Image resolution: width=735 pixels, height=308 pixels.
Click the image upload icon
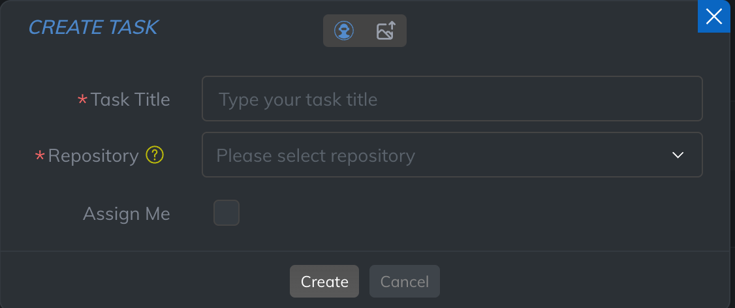tap(386, 31)
